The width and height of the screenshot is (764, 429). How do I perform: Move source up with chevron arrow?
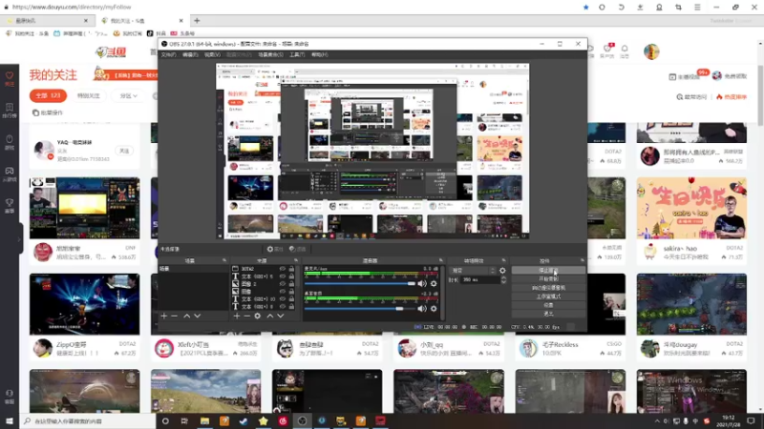[270, 317]
